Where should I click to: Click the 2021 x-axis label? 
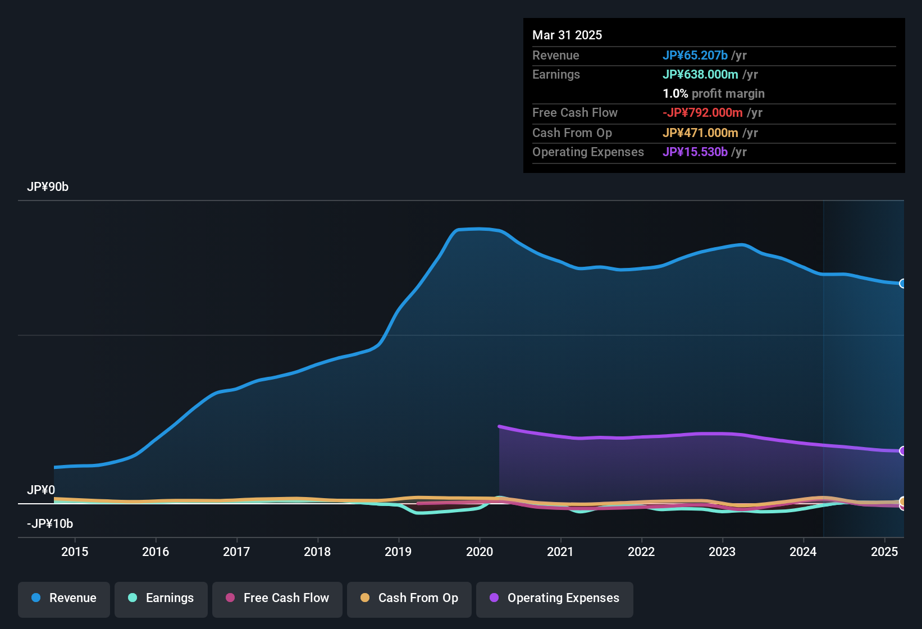point(560,551)
